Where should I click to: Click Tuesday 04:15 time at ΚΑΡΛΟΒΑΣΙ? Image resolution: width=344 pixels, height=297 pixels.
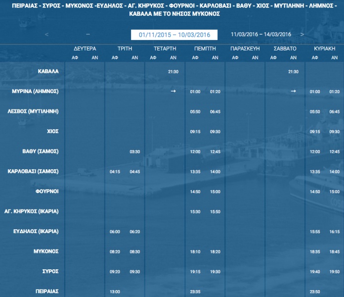(115, 172)
